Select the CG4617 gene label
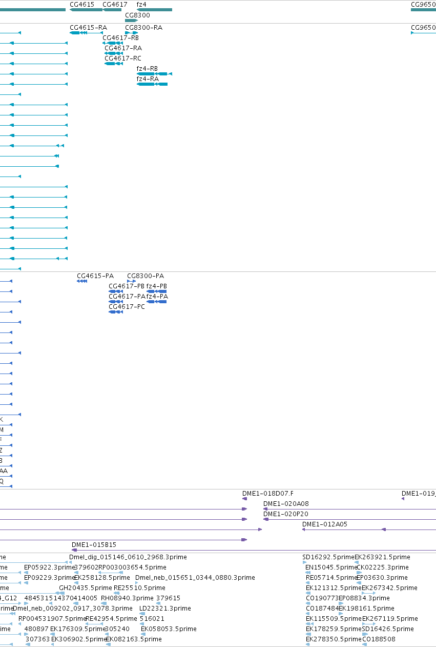 coord(115,4)
